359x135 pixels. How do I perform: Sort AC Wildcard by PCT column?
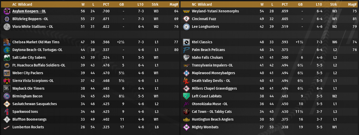pyautogui.click(x=106, y=4)
